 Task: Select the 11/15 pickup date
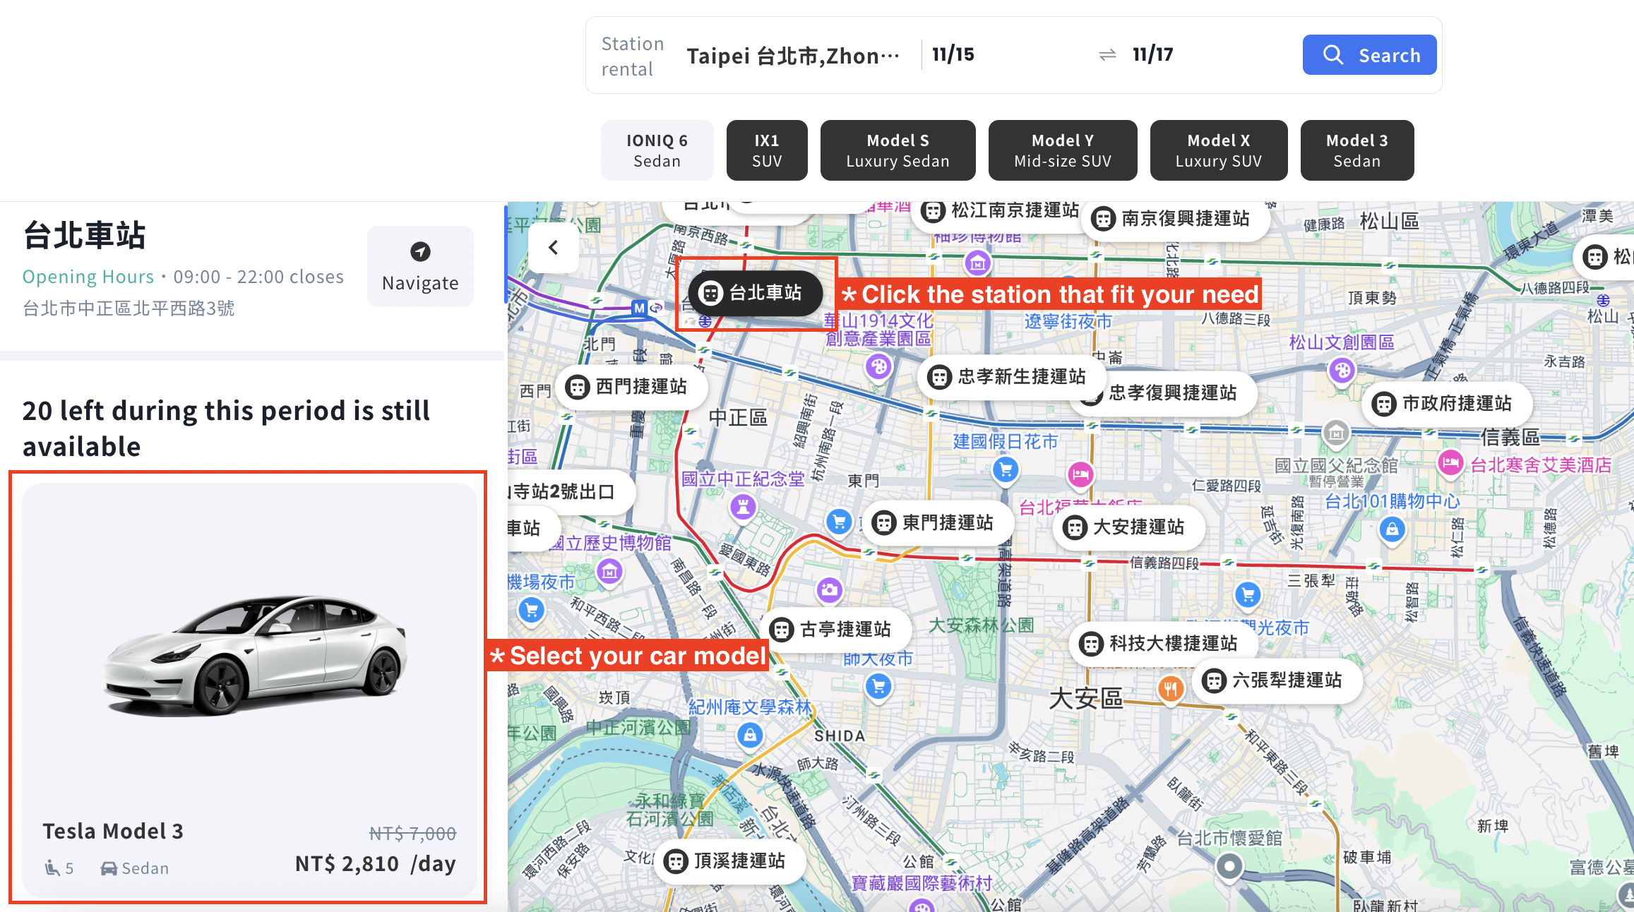pos(953,54)
